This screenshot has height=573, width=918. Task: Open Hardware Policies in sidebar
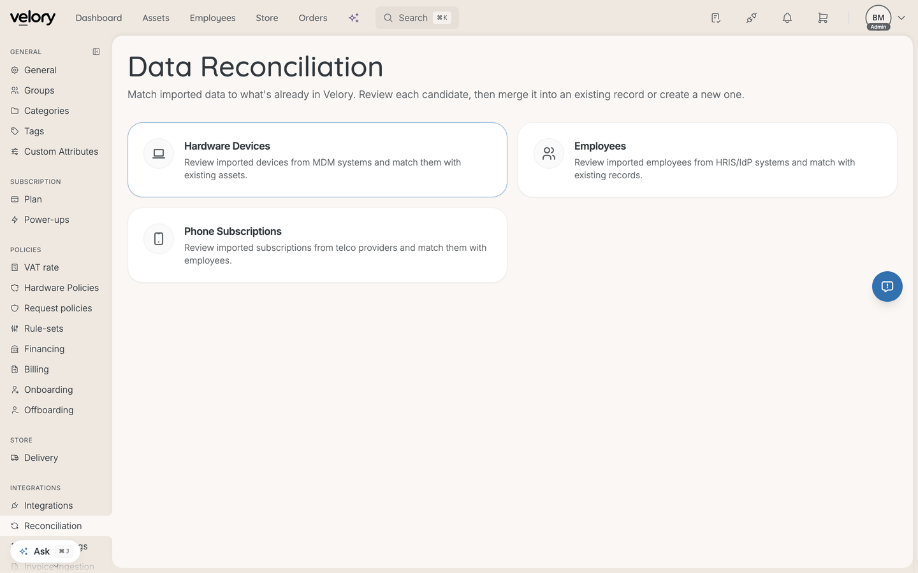(x=56, y=288)
